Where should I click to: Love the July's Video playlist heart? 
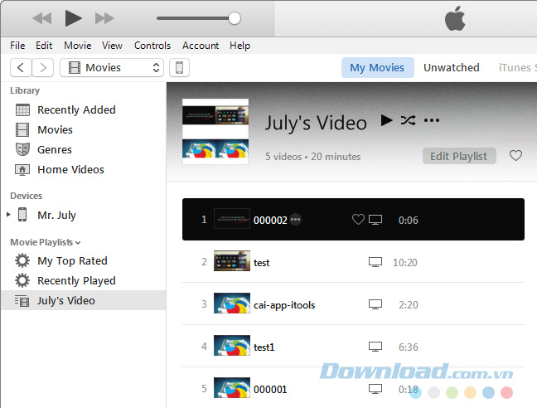[x=515, y=156]
